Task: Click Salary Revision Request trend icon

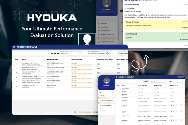Action: pos(100,100)
